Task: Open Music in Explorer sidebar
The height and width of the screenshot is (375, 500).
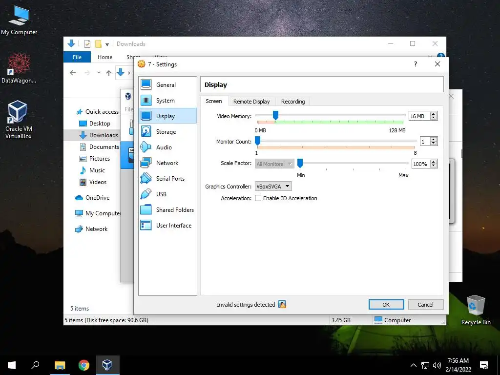Action: pos(92,170)
